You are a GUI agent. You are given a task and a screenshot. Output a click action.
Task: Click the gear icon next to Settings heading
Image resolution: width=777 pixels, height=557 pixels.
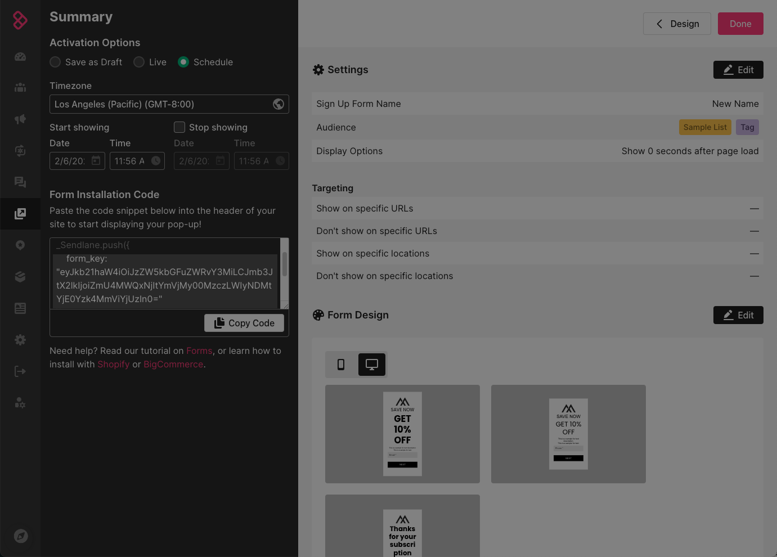pyautogui.click(x=318, y=70)
